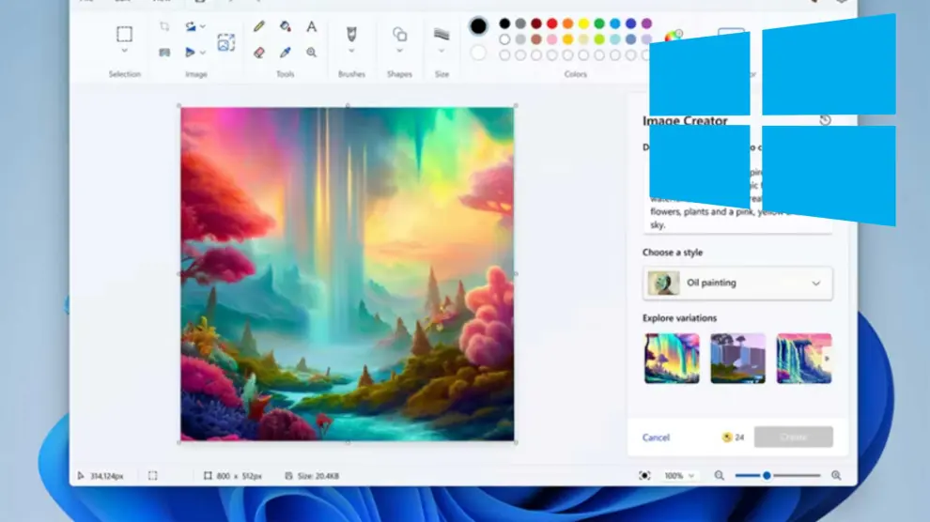Click the Crop image icon
The height and width of the screenshot is (522, 930).
164,26
